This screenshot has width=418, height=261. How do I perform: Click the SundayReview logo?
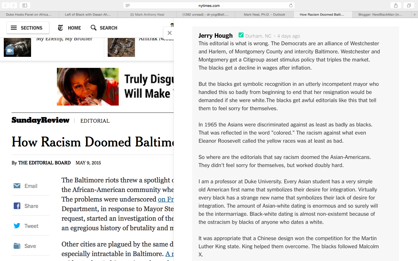pos(40,120)
